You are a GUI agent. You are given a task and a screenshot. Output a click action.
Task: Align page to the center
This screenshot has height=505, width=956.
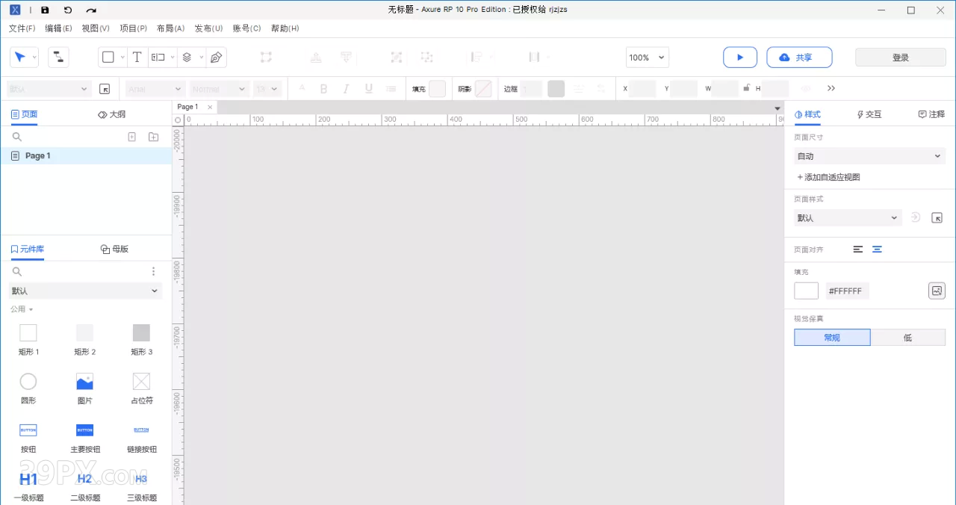coord(877,249)
